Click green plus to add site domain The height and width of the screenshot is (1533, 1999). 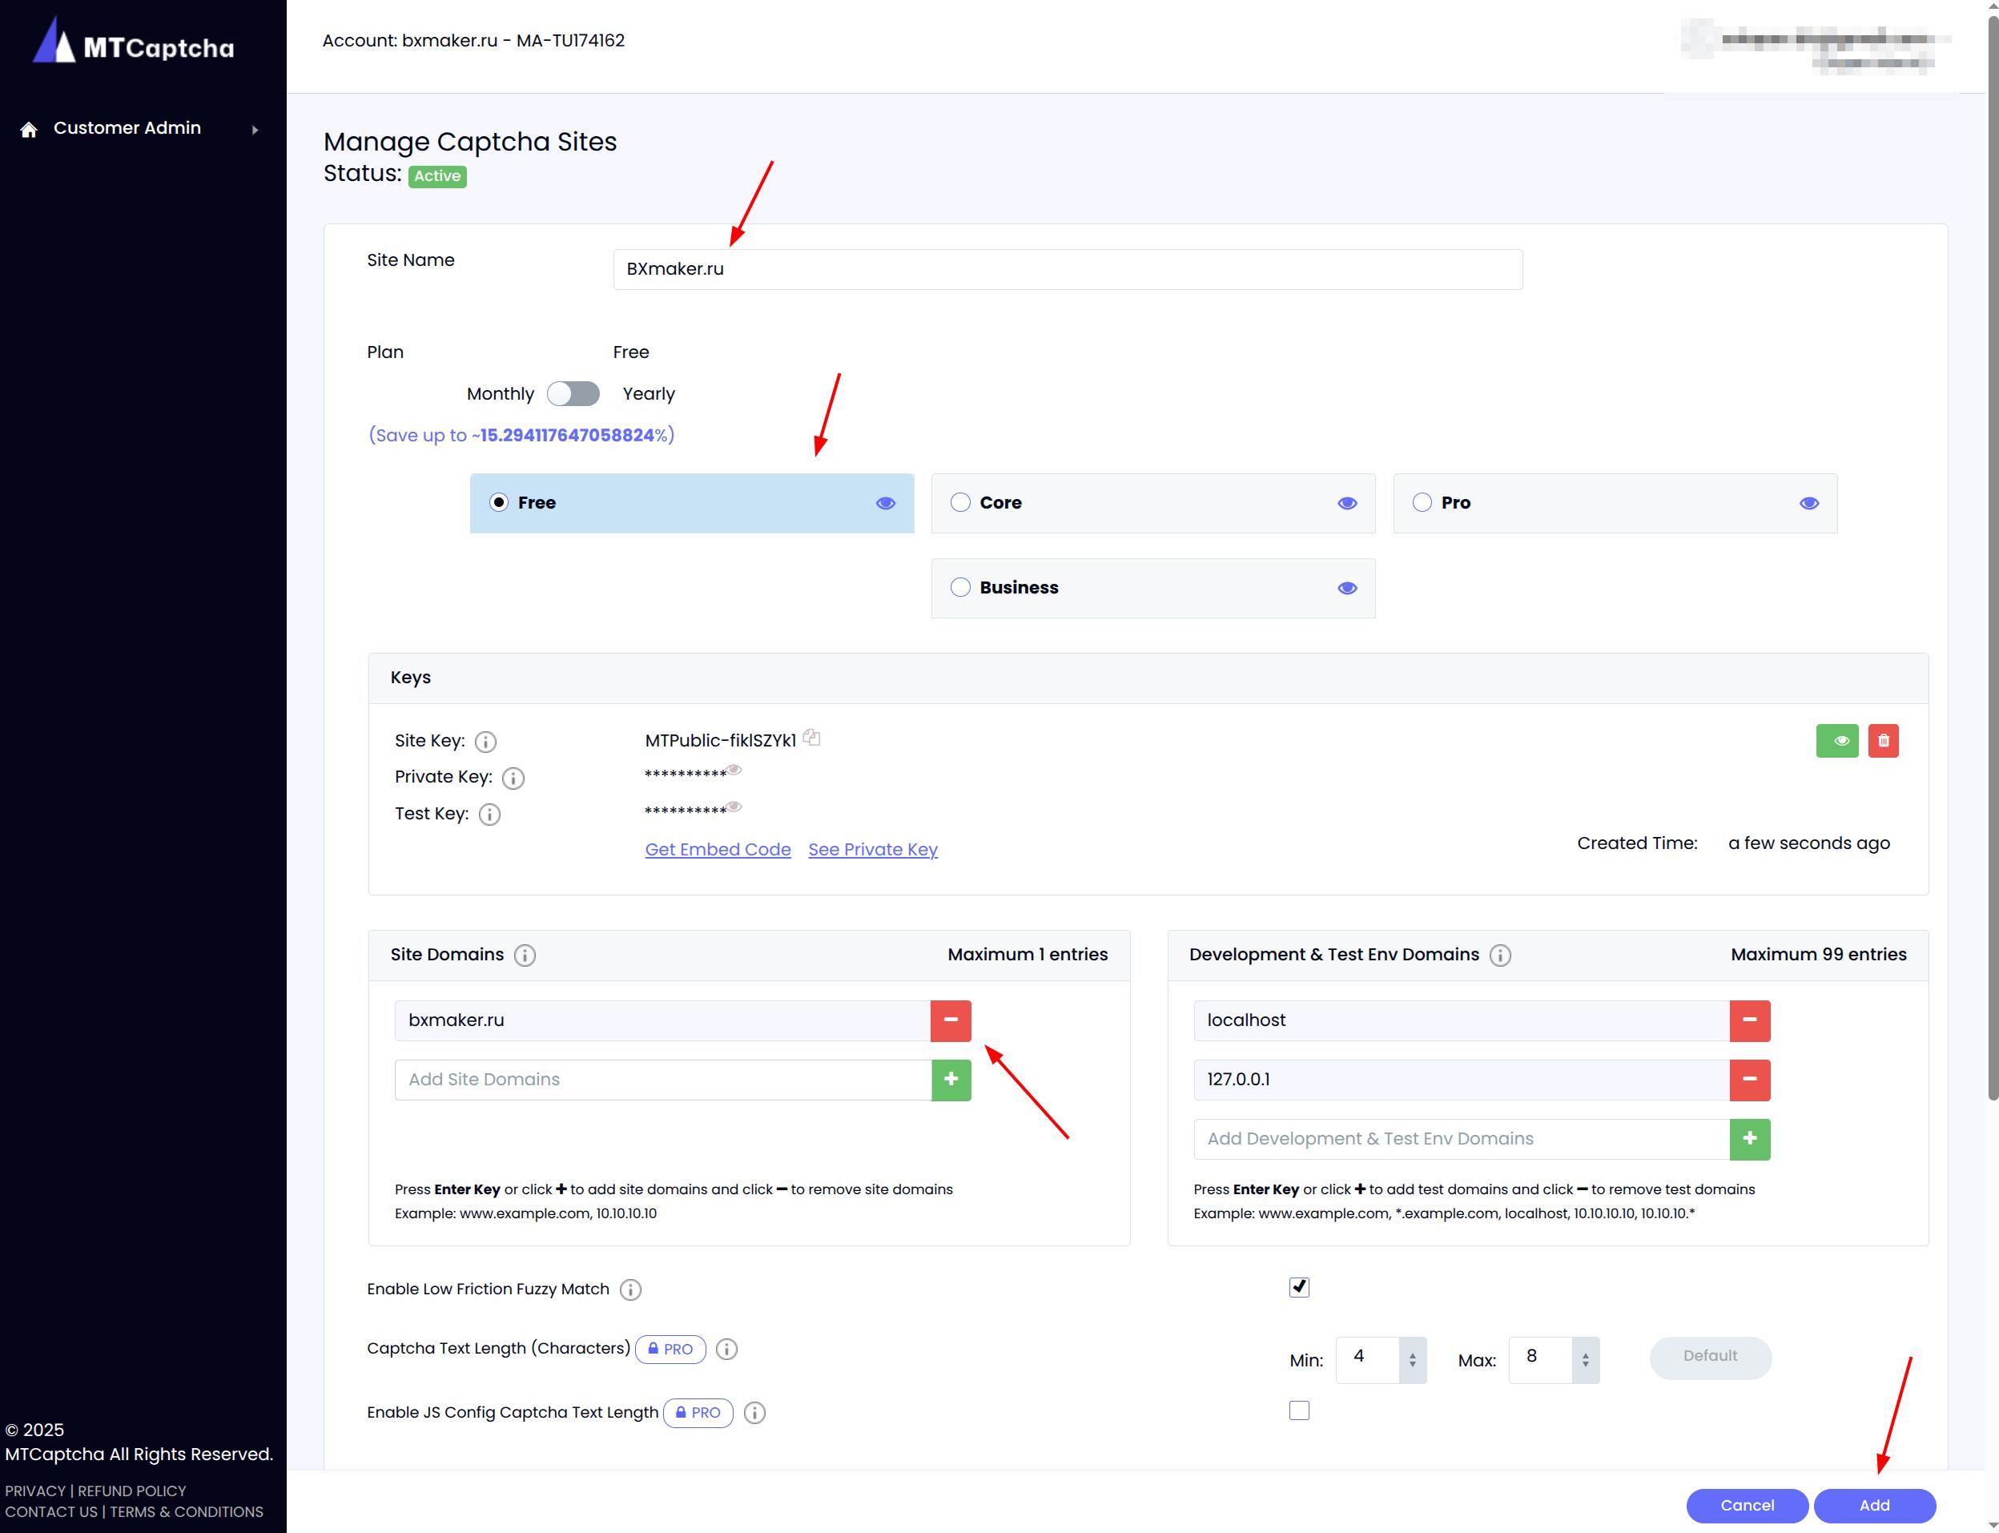click(x=950, y=1080)
